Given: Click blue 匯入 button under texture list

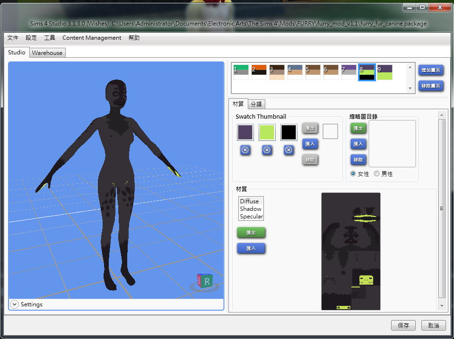Looking at the screenshot, I should [x=251, y=248].
